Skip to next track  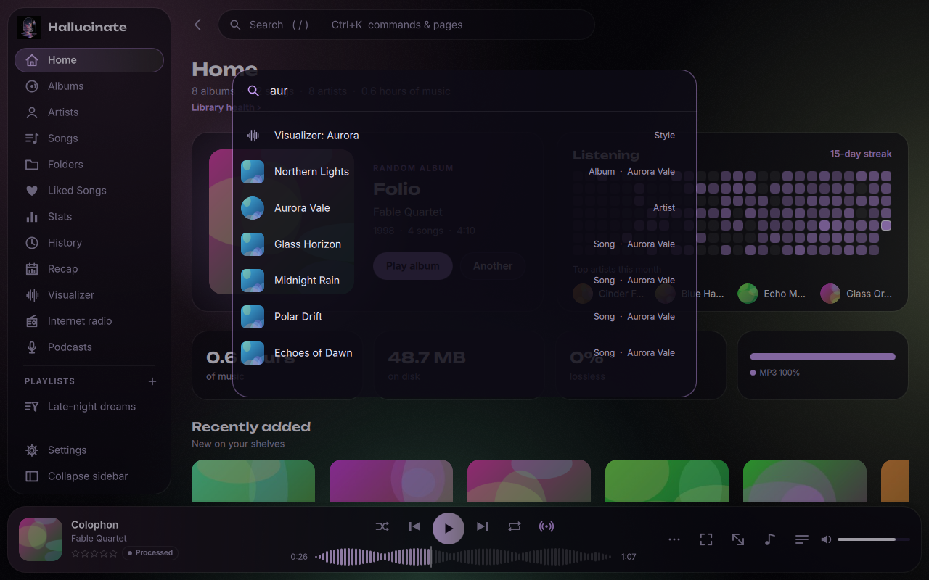pyautogui.click(x=483, y=526)
